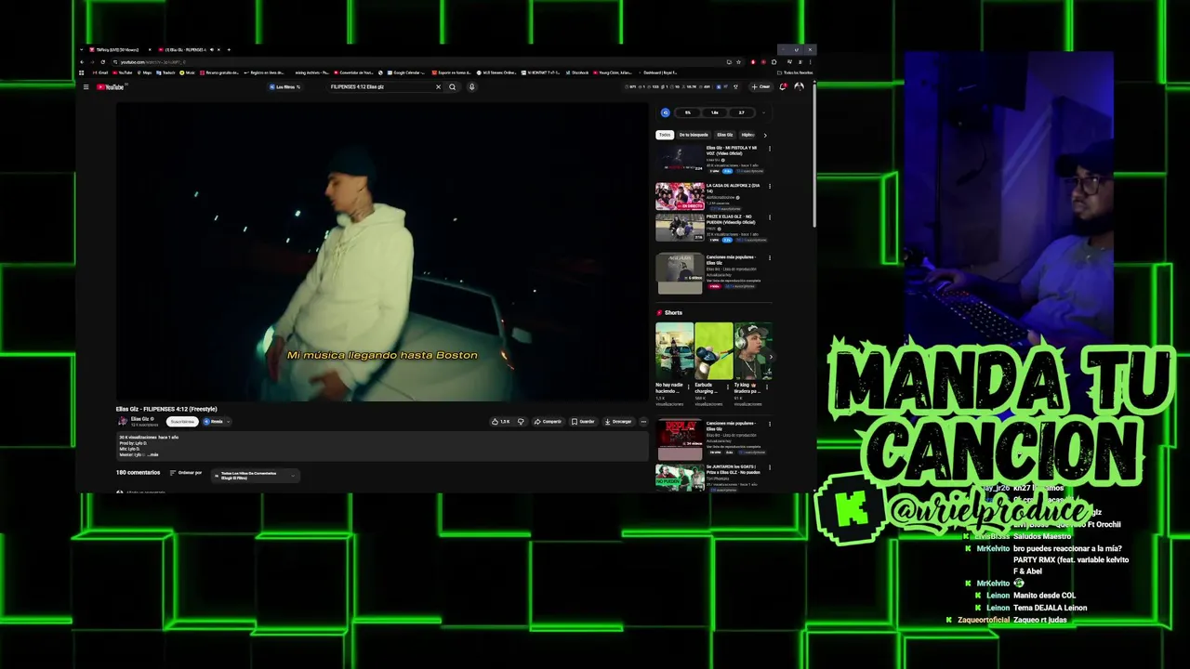The image size is (1190, 669).
Task: Open Elias Glz channel avatar
Action: tap(122, 421)
